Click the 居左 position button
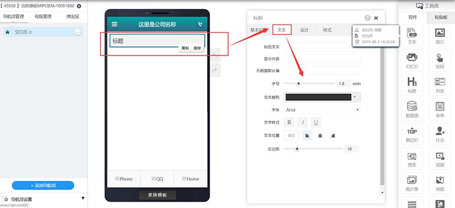 [292, 135]
